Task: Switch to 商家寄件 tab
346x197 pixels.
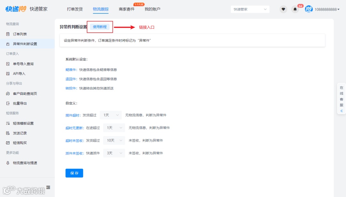Action: pyautogui.click(x=127, y=9)
